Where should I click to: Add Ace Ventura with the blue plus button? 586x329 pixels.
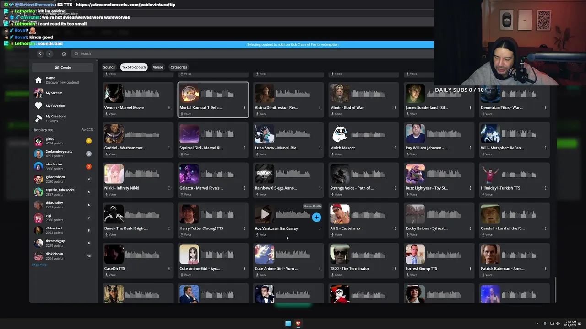pos(316,218)
